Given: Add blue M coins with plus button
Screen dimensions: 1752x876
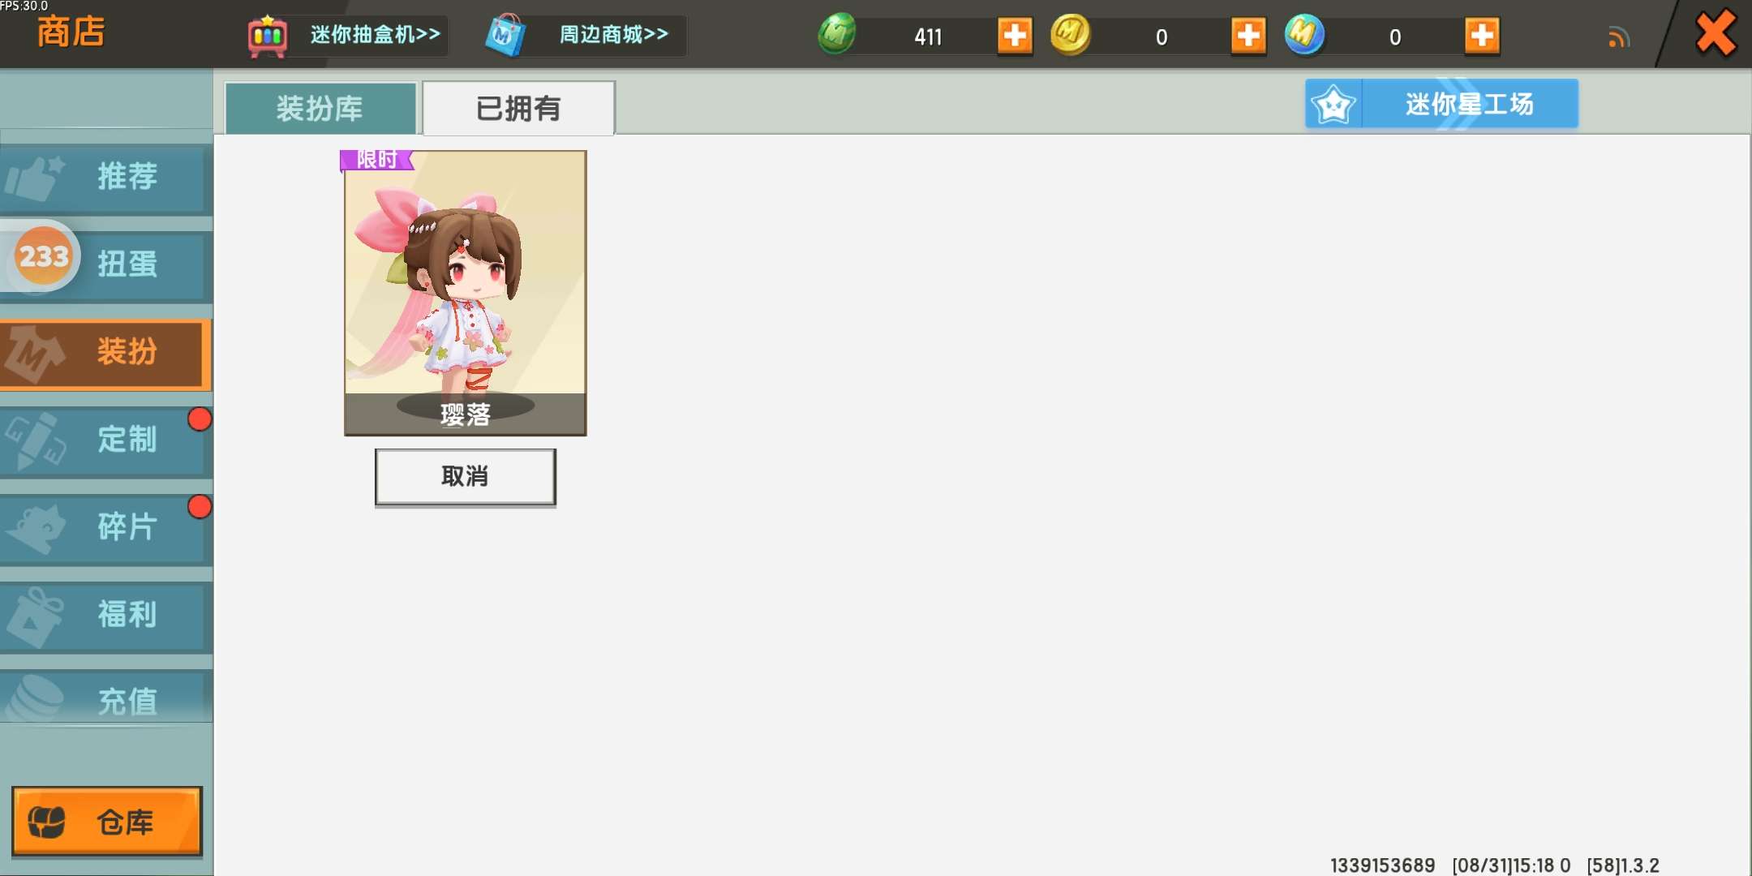Looking at the screenshot, I should pos(1482,36).
